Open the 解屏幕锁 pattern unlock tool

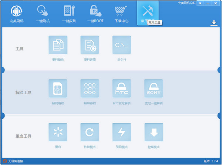pyautogui.click(x=90, y=89)
